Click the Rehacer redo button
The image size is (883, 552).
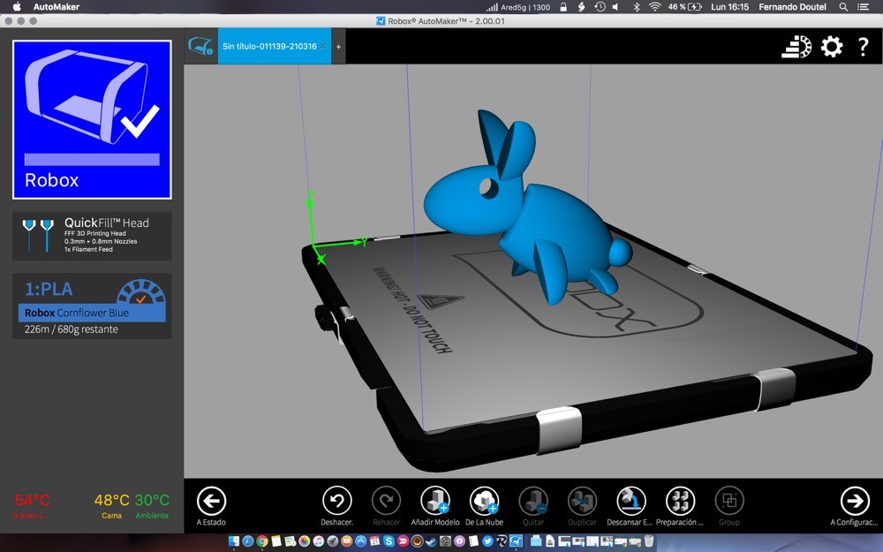pos(387,501)
